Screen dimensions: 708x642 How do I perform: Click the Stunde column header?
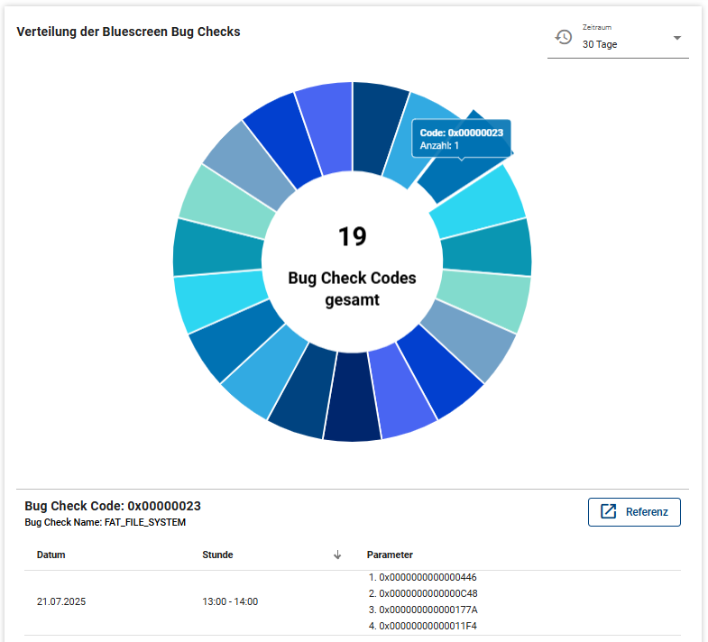pos(217,555)
